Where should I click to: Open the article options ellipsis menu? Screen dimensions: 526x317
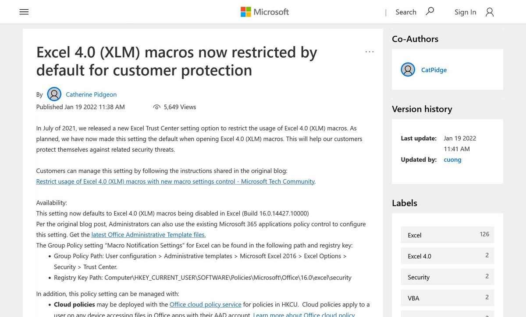370,52
